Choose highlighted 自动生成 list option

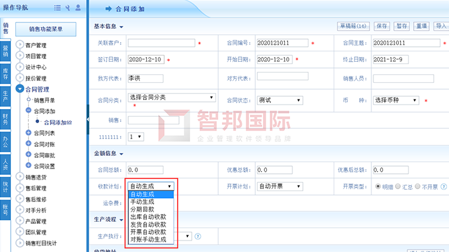pos(151,194)
